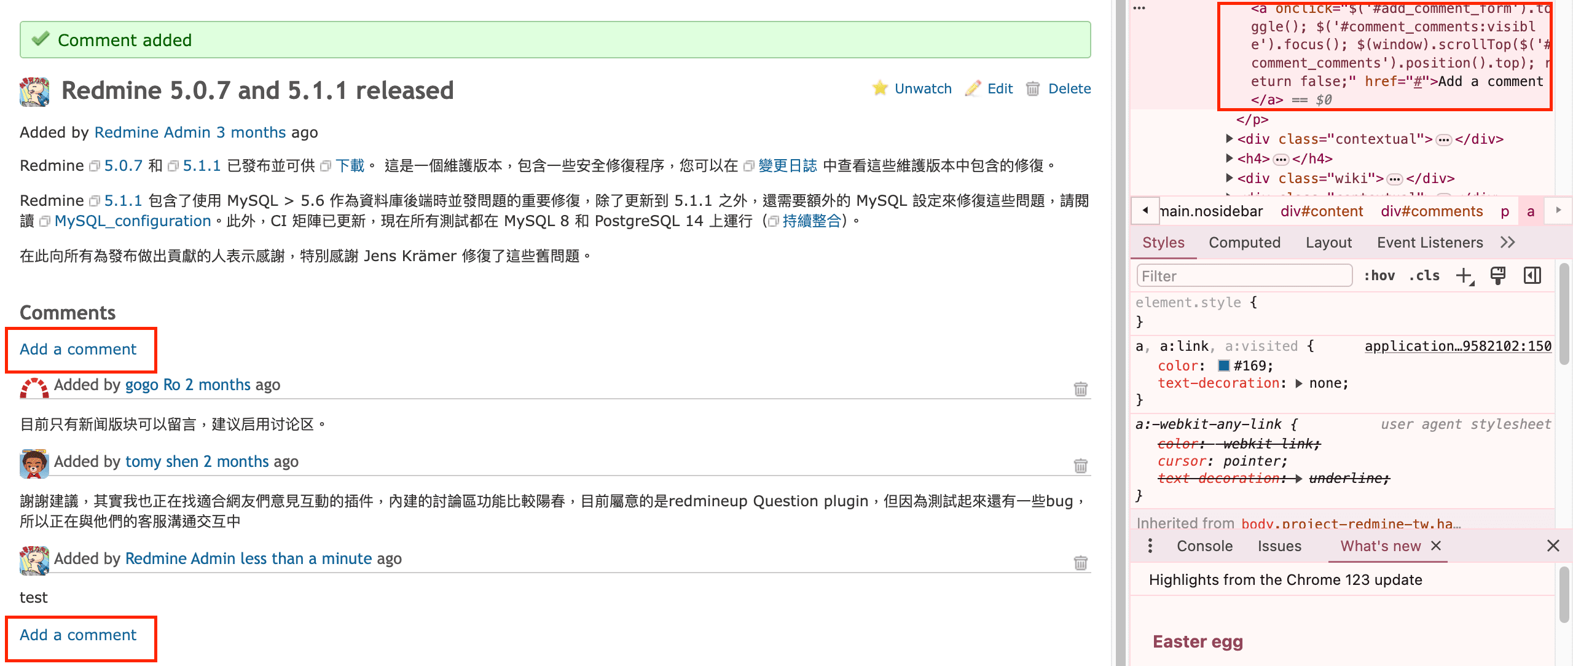Click the DOM tree ellipsis actions icon

(1139, 8)
